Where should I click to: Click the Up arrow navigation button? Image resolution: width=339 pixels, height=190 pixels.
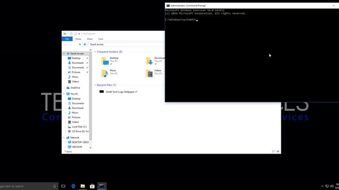click(80, 44)
